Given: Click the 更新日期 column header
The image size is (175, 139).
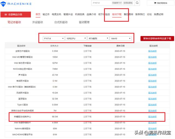Looking at the screenshot, I should tap(120, 46).
